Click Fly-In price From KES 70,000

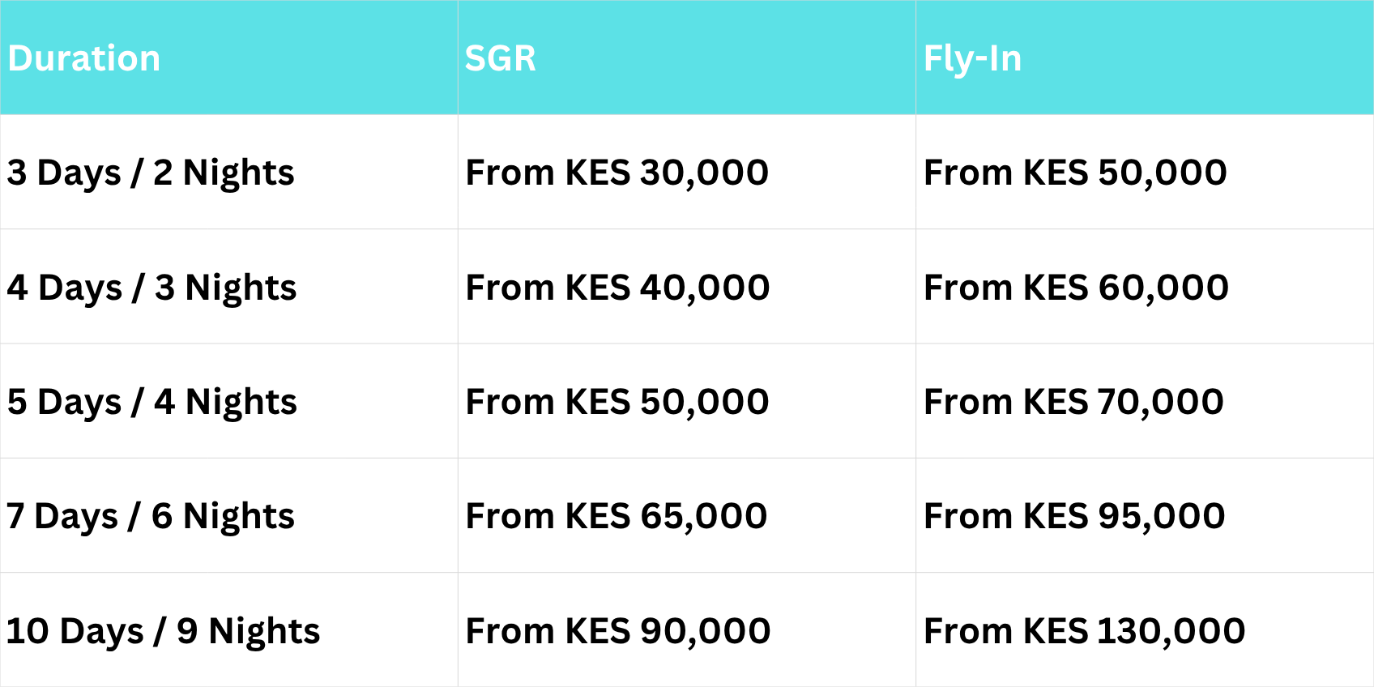pos(1073,402)
